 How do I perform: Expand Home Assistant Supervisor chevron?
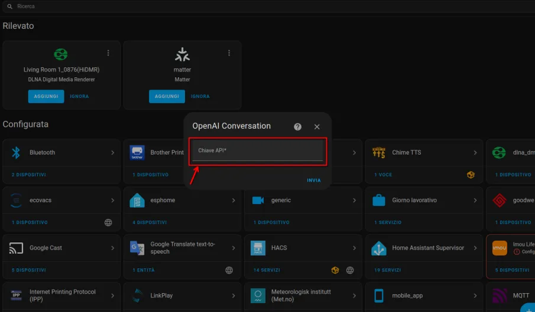475,248
